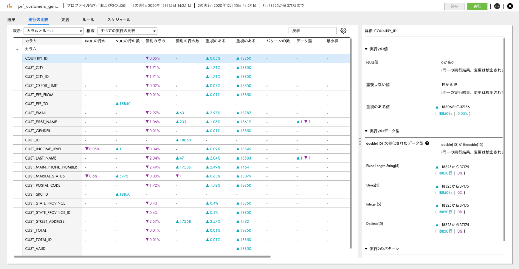Image resolution: width=519 pixels, height=269 pixels.
Task: Open the column settings gear icon
Action: point(343,31)
